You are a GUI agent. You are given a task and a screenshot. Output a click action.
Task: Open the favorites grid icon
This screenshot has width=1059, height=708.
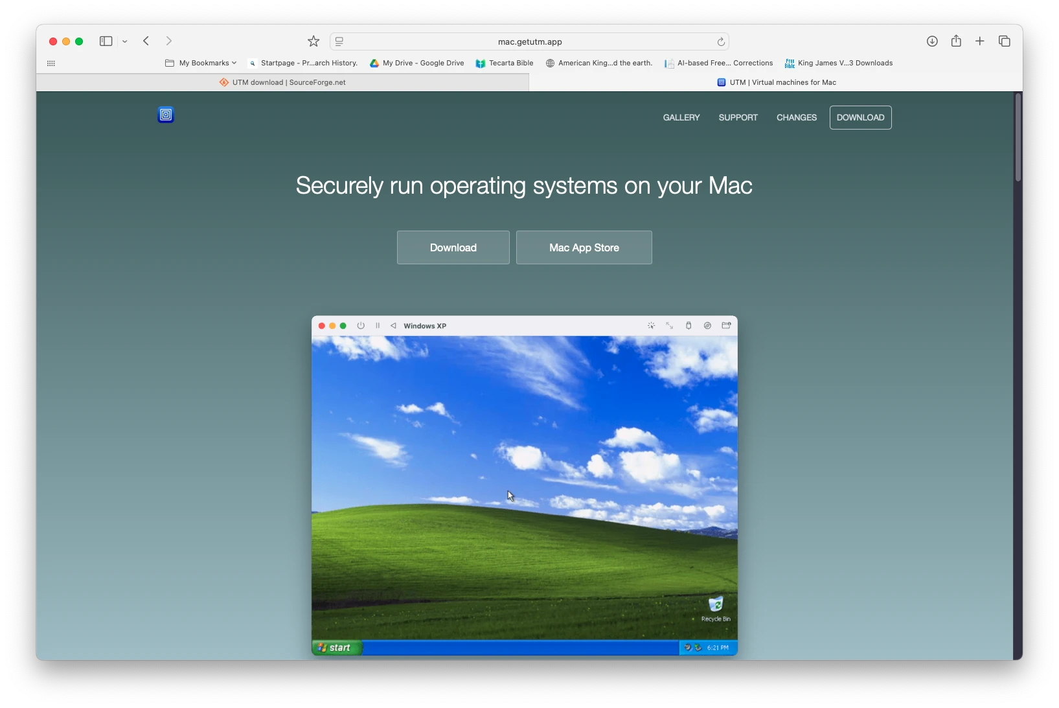51,63
